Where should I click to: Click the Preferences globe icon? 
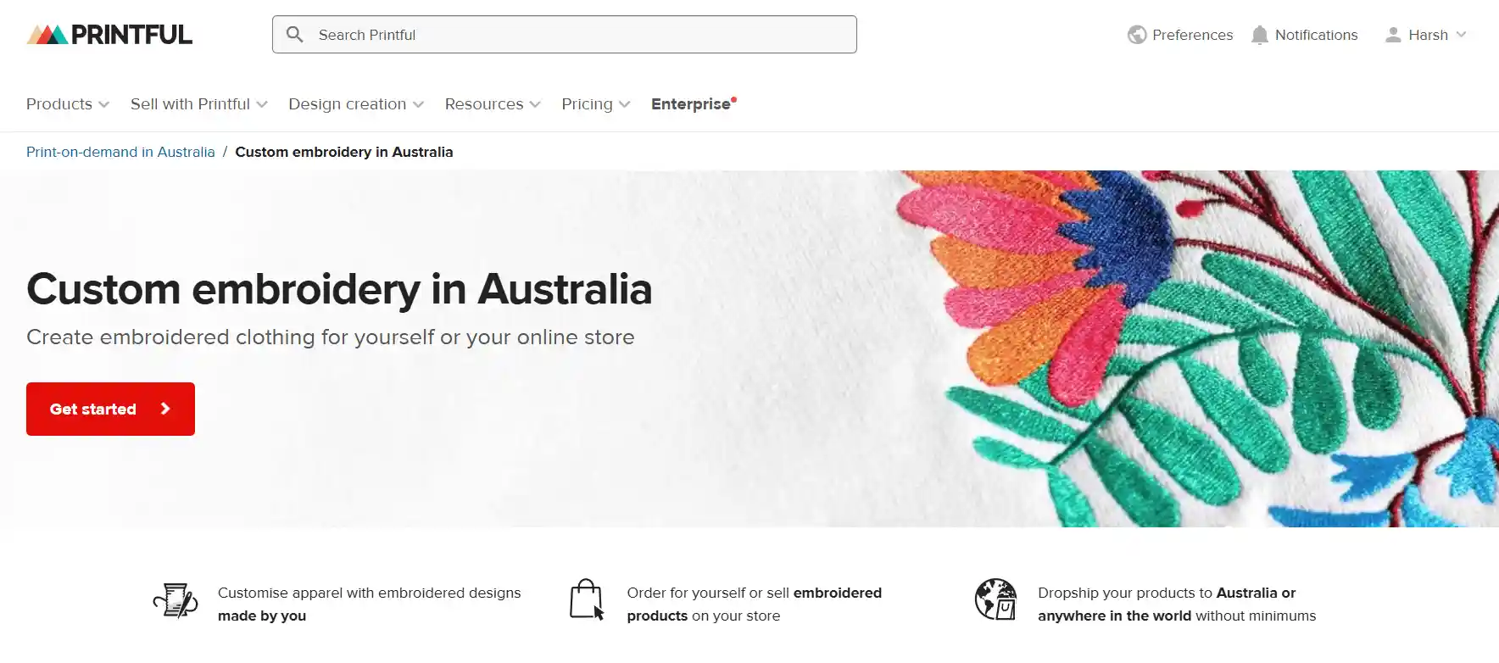pos(1137,35)
